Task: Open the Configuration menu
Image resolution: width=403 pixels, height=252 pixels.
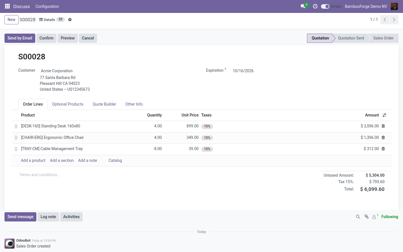Action: 47,6
